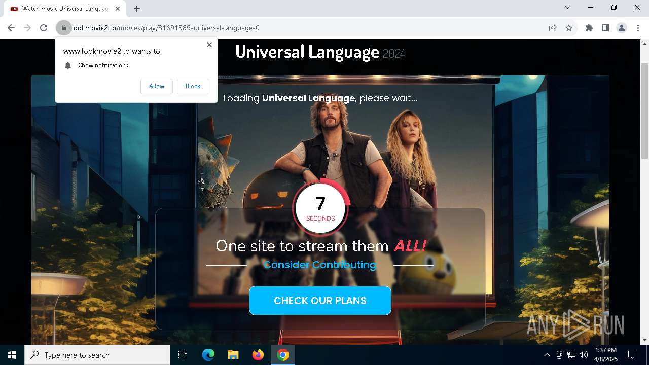Open Task View on taskbar

(x=183, y=355)
